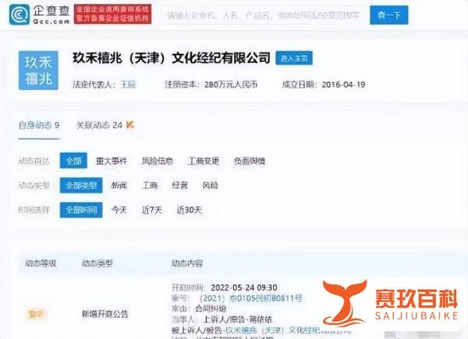Filter by 新闻 type
The image size is (468, 339).
119,185
